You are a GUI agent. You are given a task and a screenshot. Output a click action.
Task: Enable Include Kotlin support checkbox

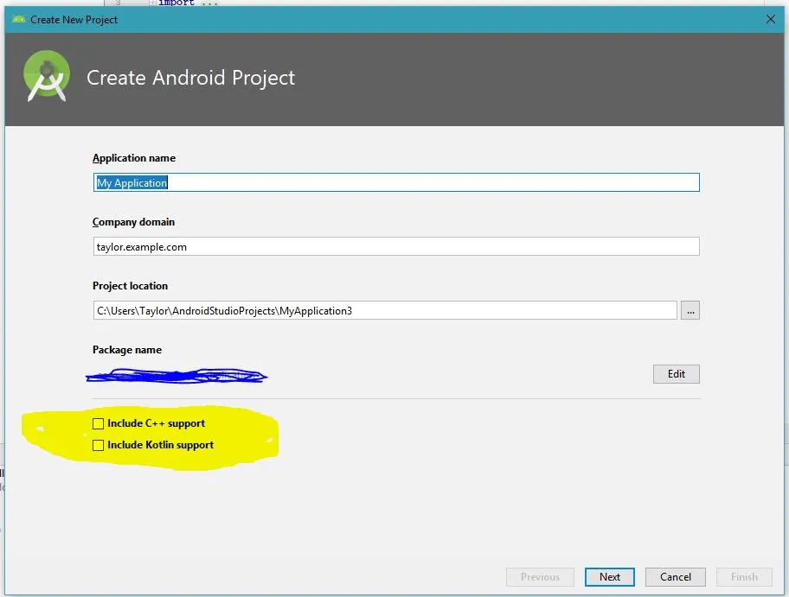click(98, 445)
